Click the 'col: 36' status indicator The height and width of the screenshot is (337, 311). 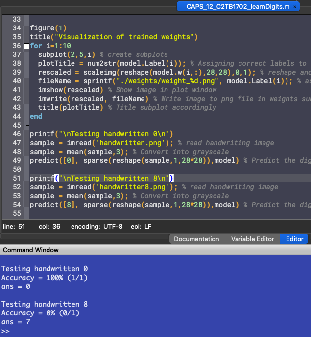pyautogui.click(x=49, y=226)
